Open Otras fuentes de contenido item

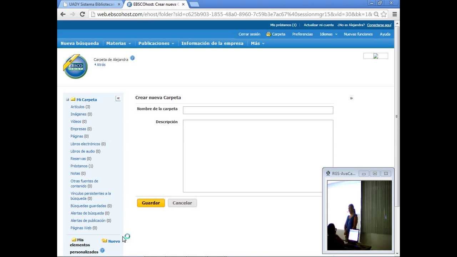pos(84,183)
